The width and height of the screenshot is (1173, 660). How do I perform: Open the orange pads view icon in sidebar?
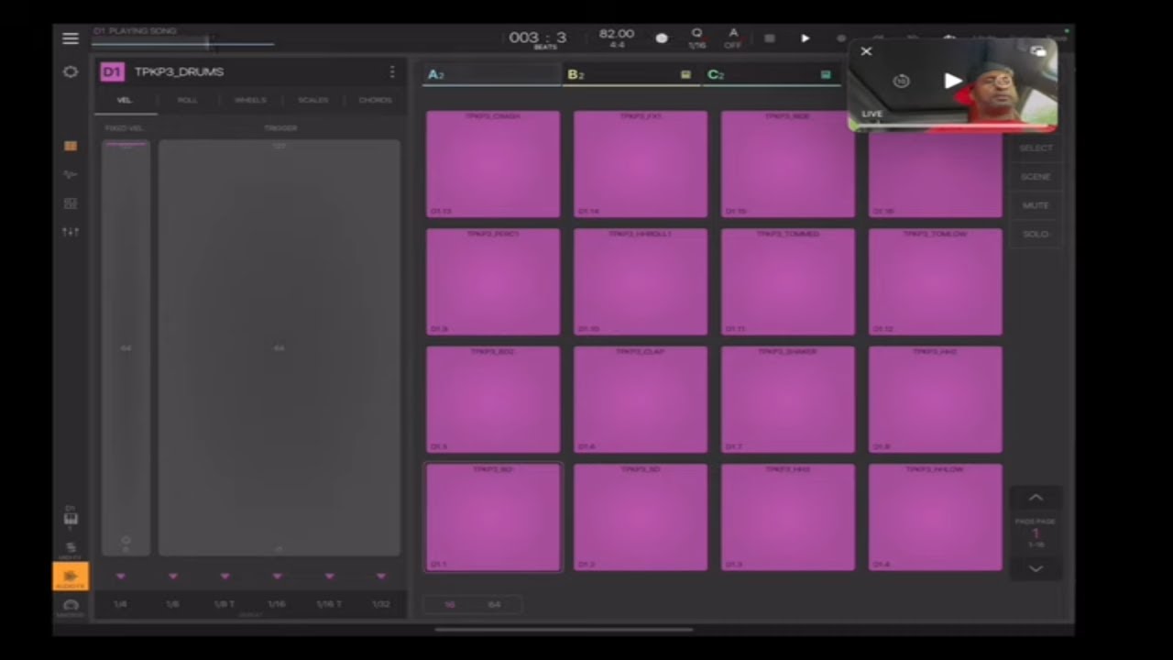71,146
